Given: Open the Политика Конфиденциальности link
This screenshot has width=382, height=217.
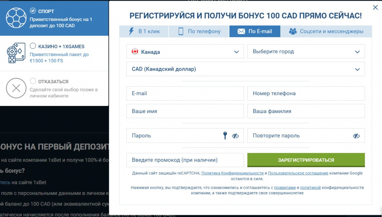Looking at the screenshot, I should [232, 173].
